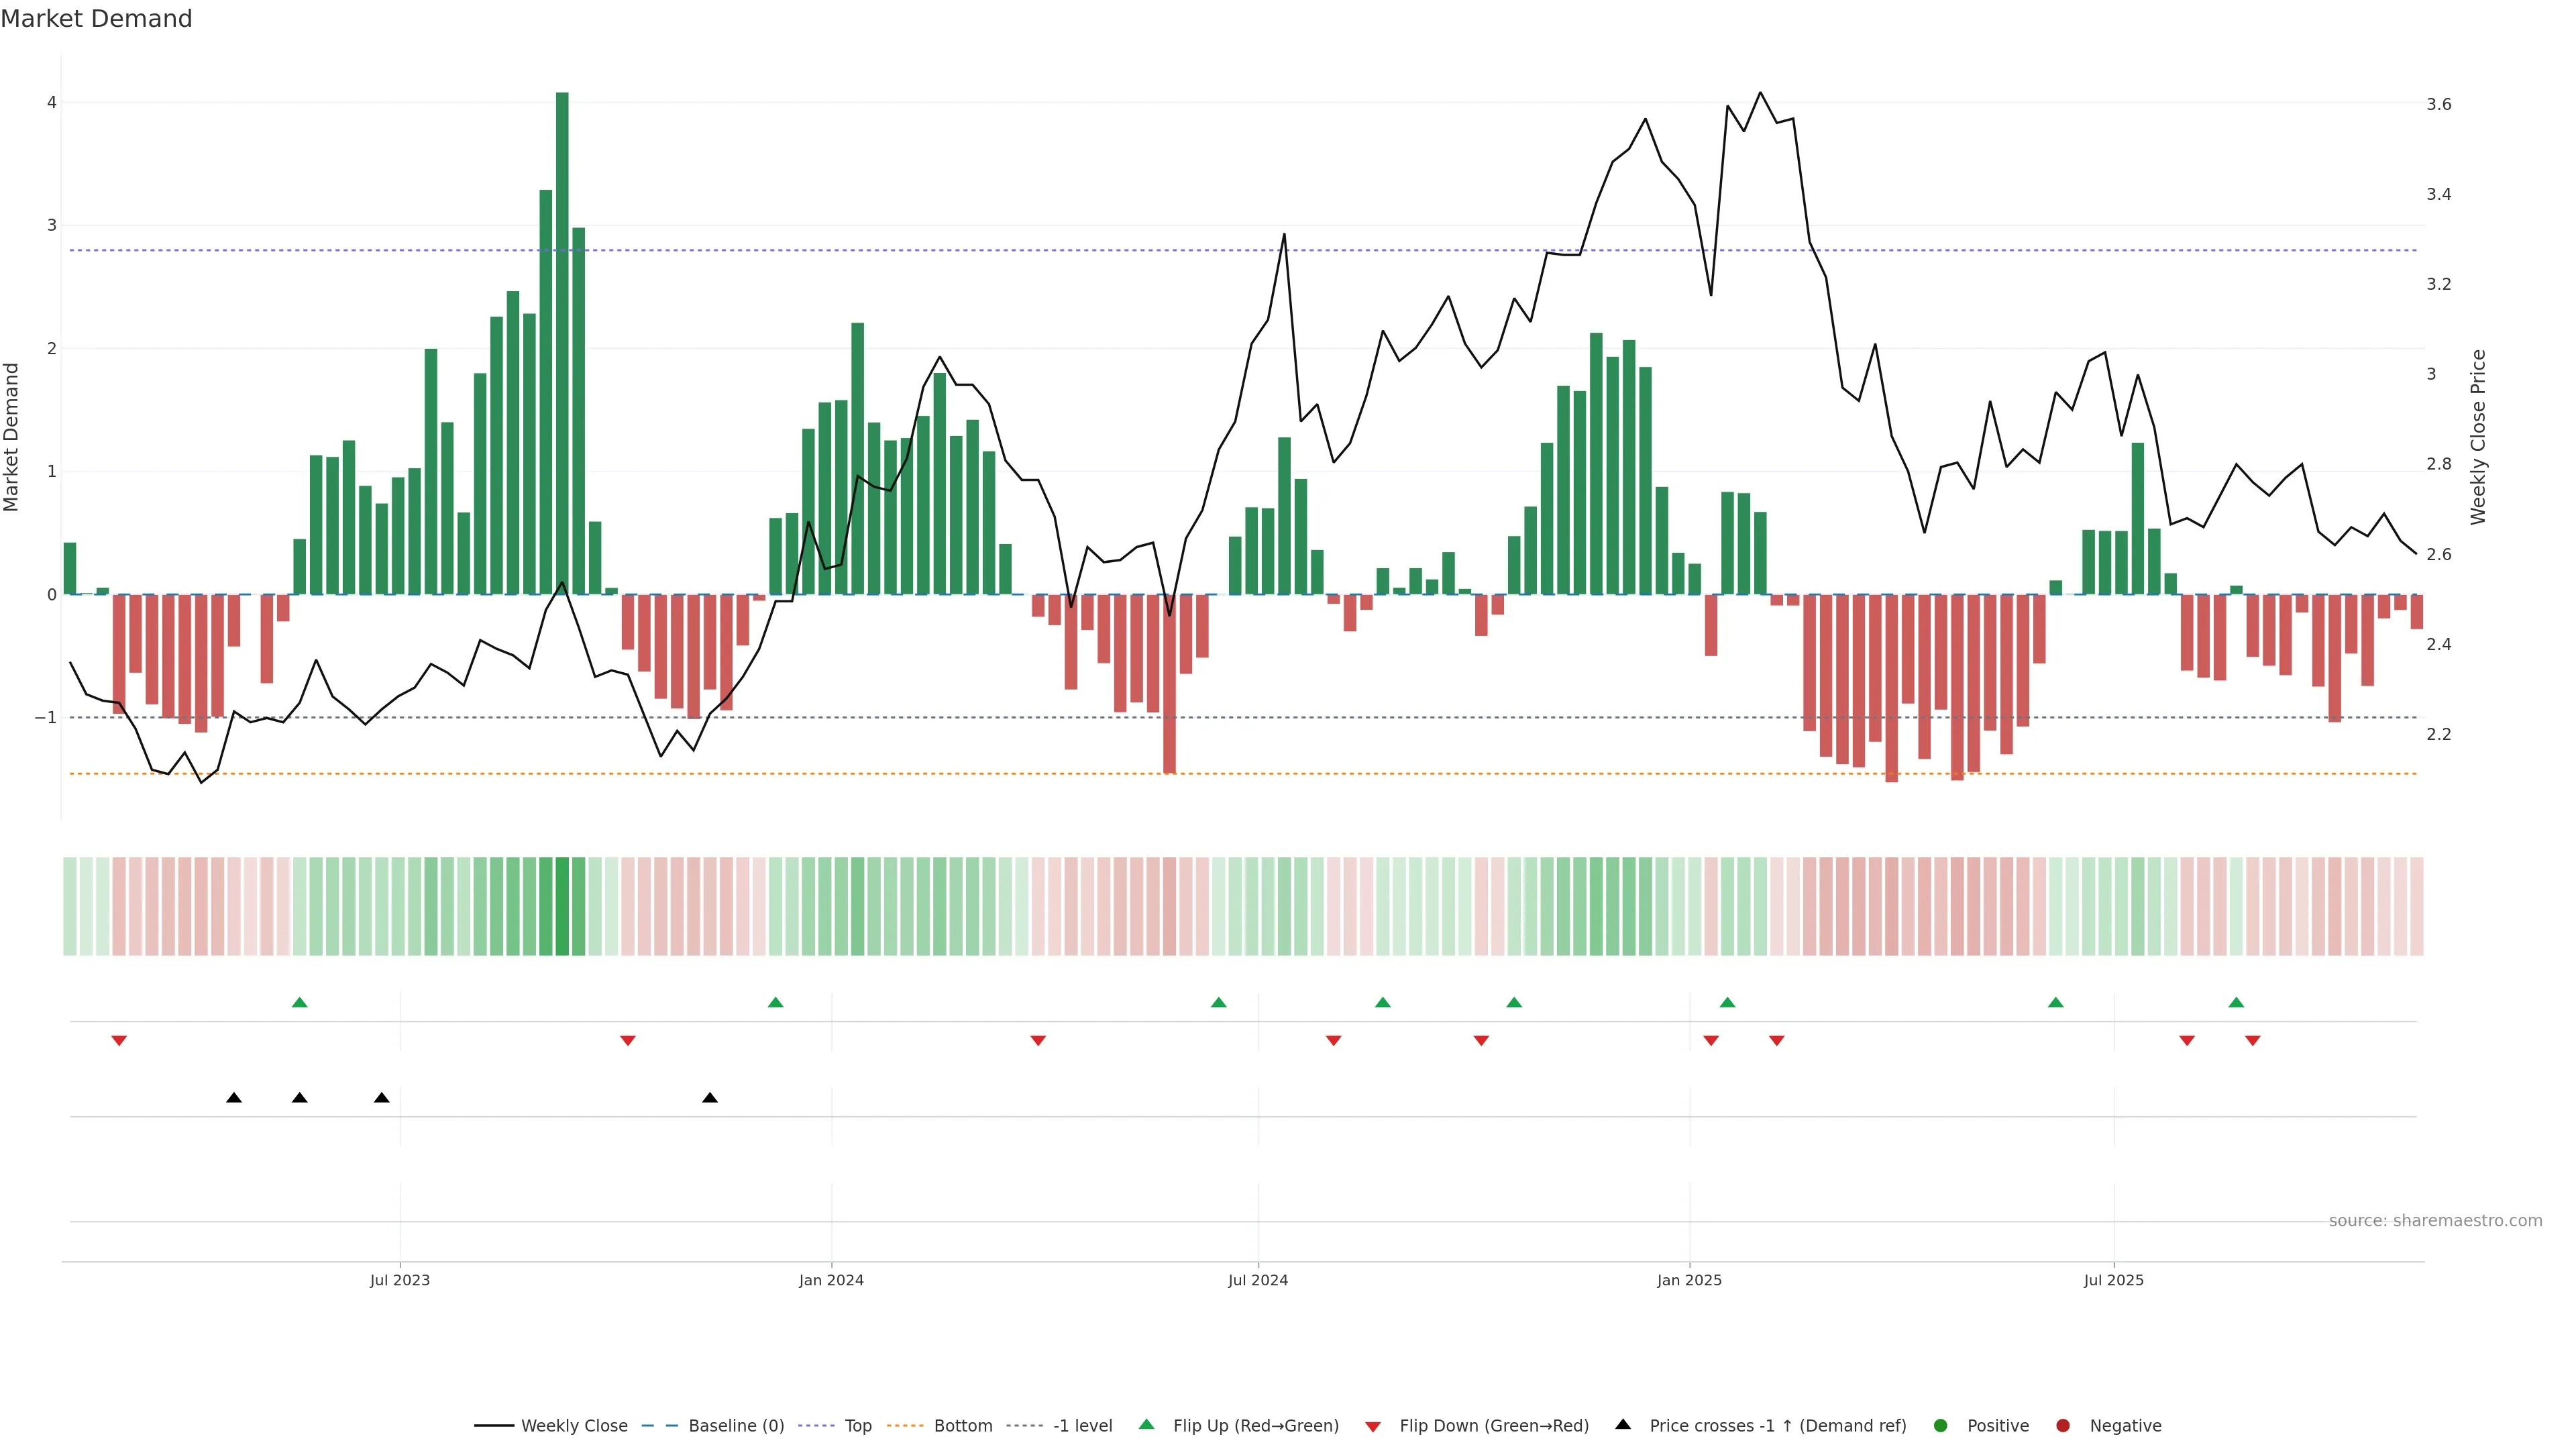Click the Jan 2024 x-axis label
The image size is (2576, 1449).
[831, 1281]
